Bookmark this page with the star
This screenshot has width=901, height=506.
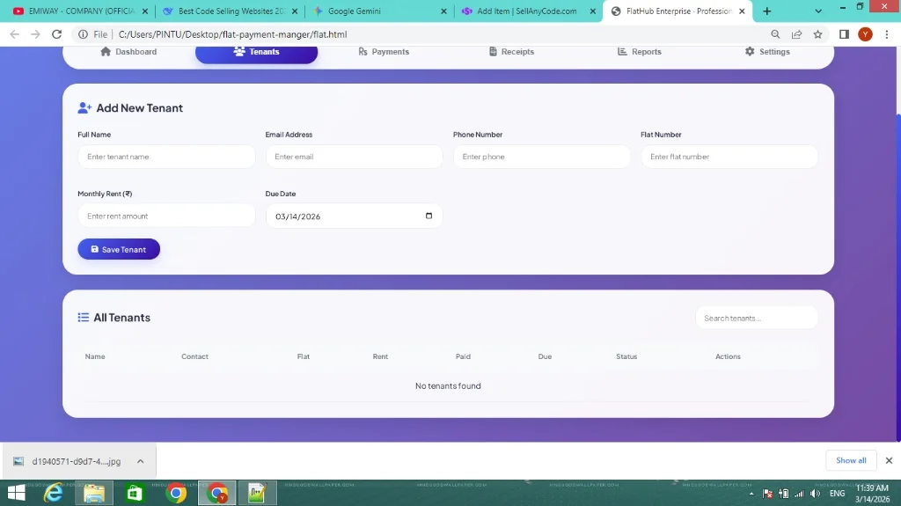click(817, 34)
